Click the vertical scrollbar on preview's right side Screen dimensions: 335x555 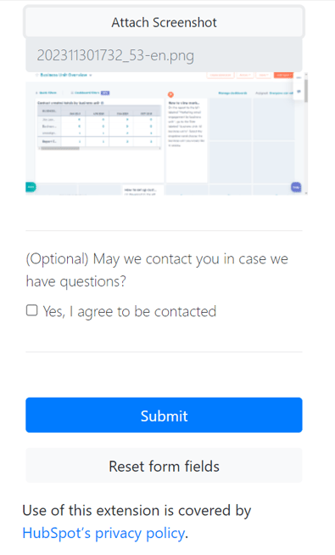(305, 91)
